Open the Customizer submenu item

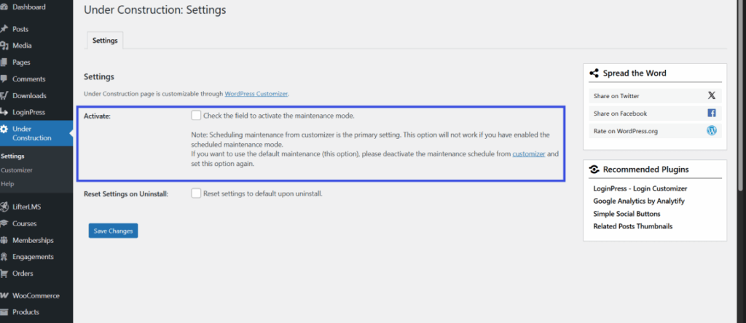coord(16,170)
